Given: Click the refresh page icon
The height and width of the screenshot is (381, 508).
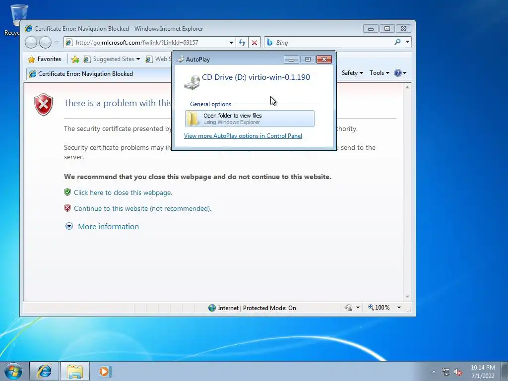Looking at the screenshot, I should pos(242,43).
